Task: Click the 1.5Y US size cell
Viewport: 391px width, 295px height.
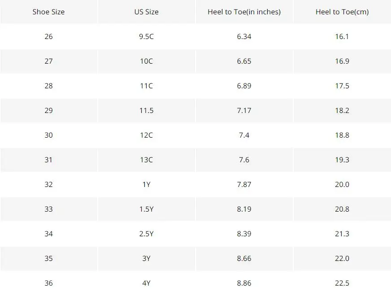Action: 146,209
